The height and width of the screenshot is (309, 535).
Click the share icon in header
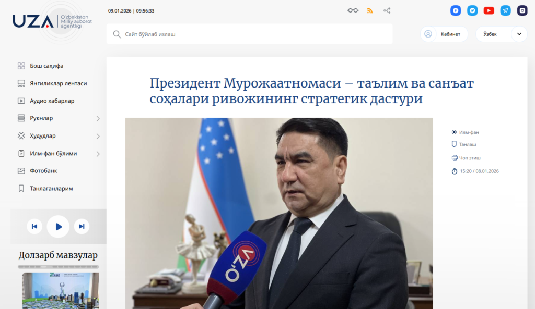point(387,10)
